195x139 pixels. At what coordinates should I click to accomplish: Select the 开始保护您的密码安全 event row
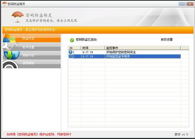click(x=121, y=52)
